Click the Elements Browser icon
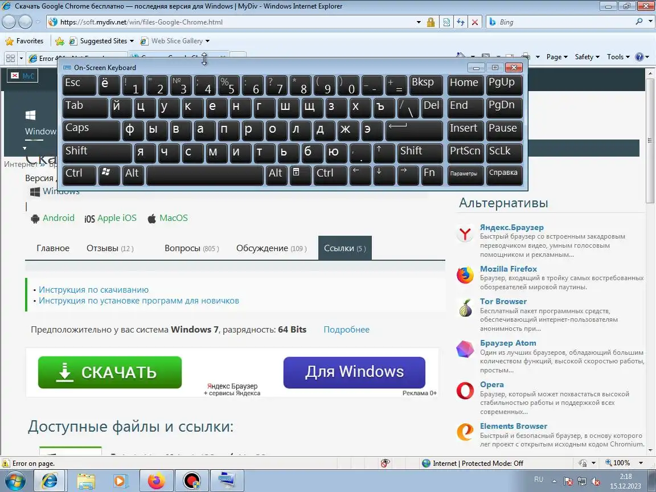The width and height of the screenshot is (656, 492). (465, 432)
